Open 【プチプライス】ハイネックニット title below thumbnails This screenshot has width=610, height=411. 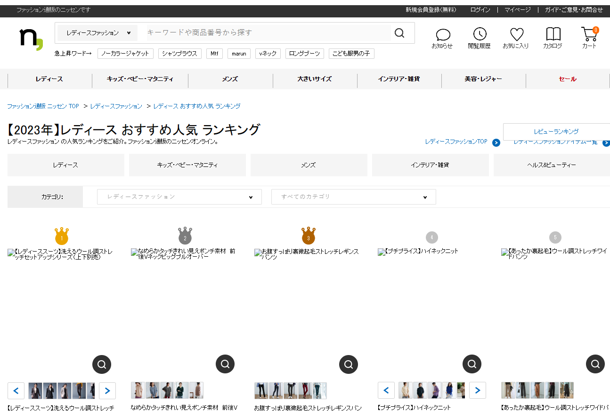click(414, 408)
